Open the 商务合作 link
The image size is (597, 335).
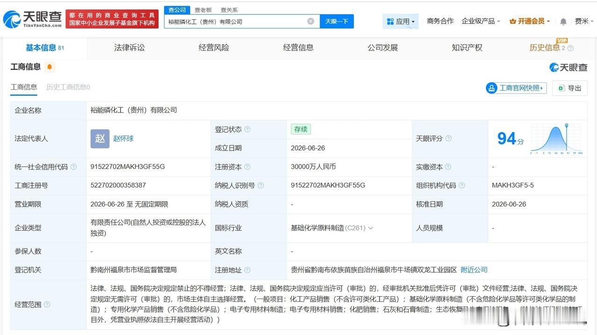click(x=440, y=21)
